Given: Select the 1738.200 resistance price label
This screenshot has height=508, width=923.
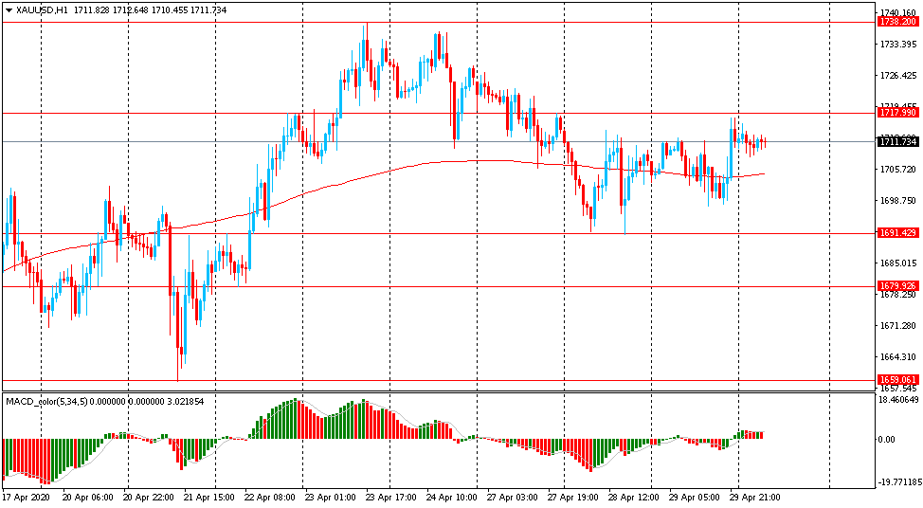Looking at the screenshot, I should (x=897, y=22).
